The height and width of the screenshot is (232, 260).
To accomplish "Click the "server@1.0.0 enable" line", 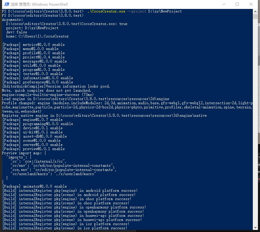I will tap(33, 145).
